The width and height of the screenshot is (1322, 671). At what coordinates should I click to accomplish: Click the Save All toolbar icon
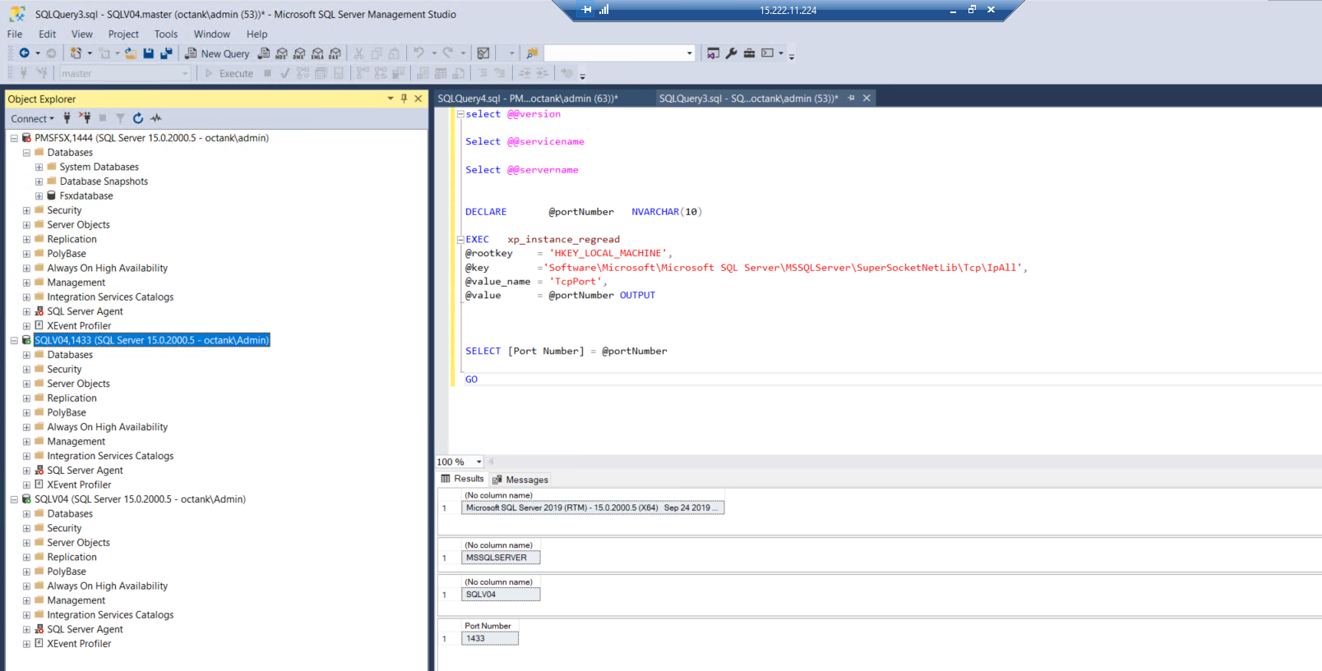coord(166,53)
